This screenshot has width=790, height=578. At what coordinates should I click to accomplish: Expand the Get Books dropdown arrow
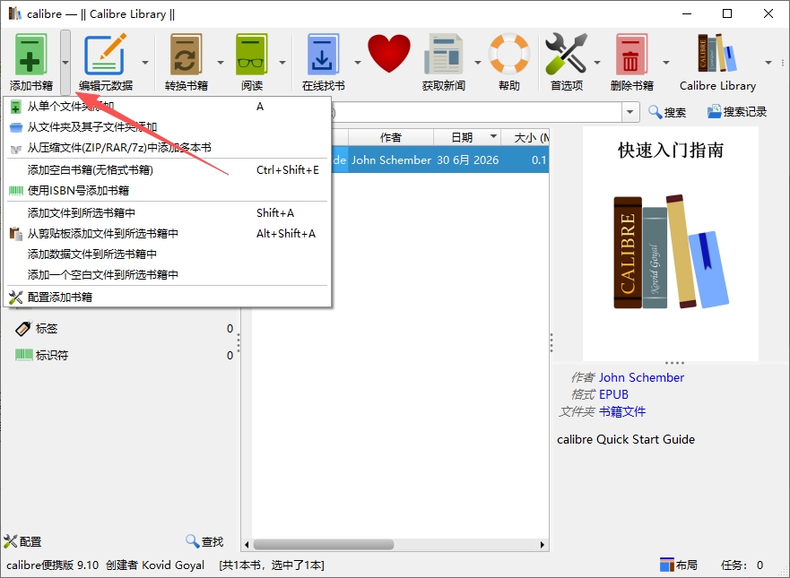tap(357, 63)
